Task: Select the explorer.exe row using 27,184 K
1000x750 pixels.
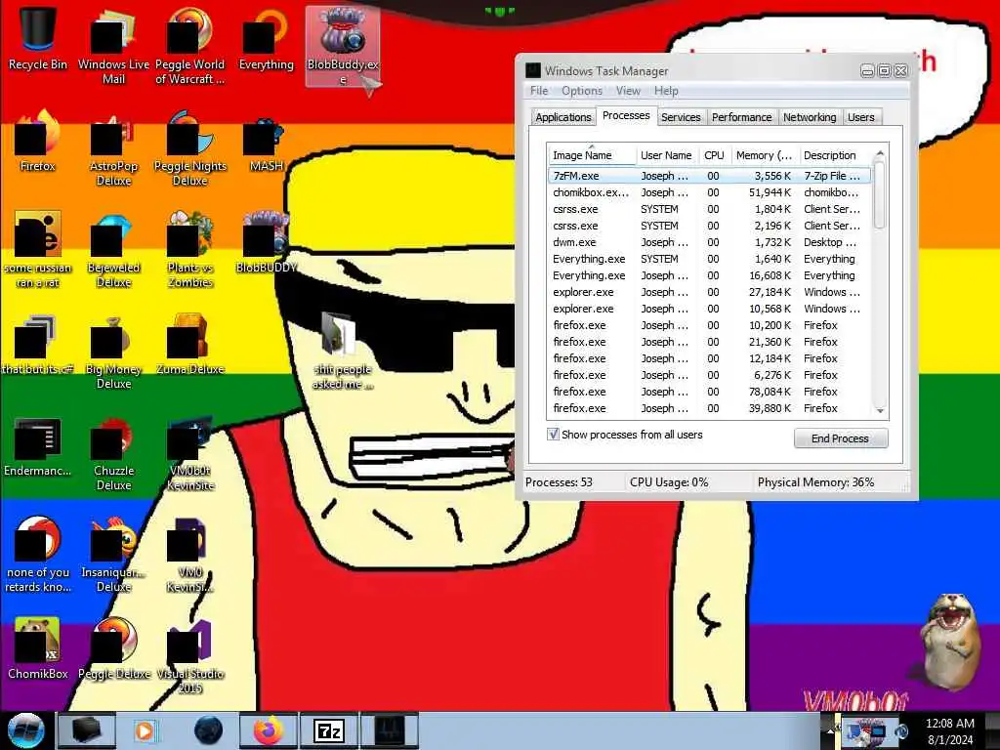Action: tap(709, 291)
